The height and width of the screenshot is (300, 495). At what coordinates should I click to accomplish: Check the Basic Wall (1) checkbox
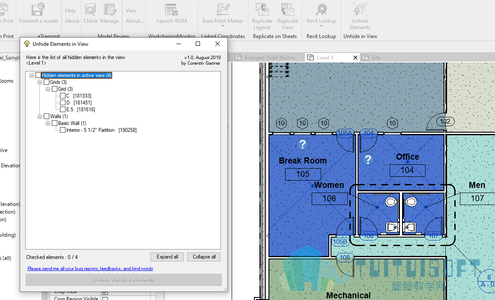click(55, 123)
